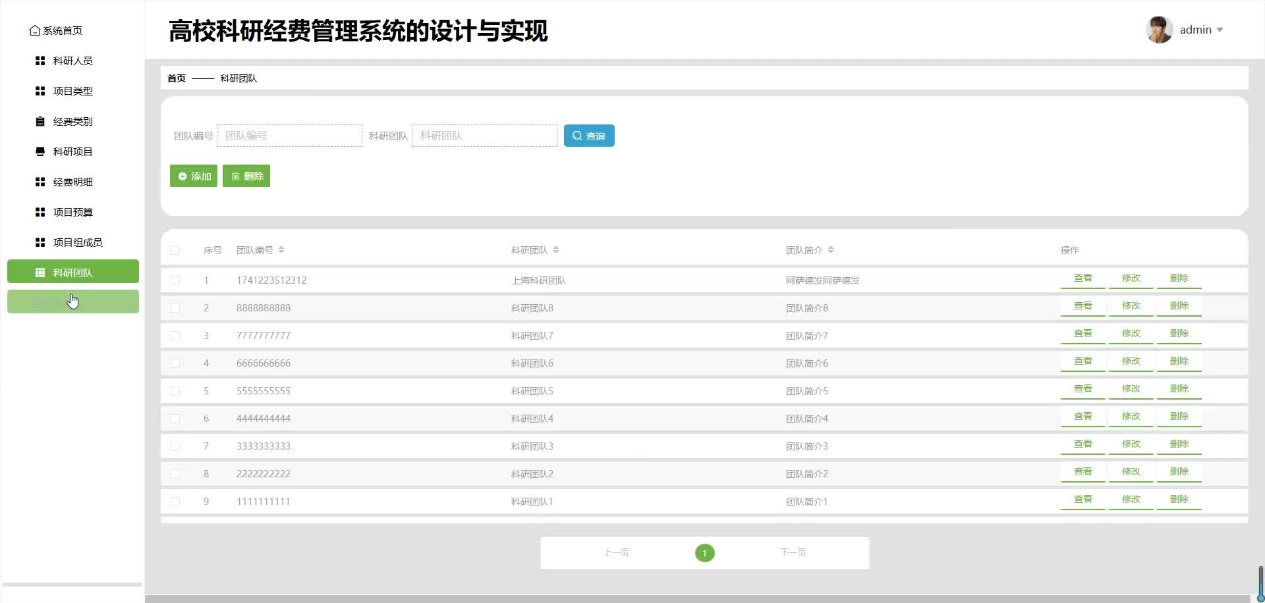The width and height of the screenshot is (1265, 603).
Task: Open 科研人员 menu item
Action: (x=72, y=61)
